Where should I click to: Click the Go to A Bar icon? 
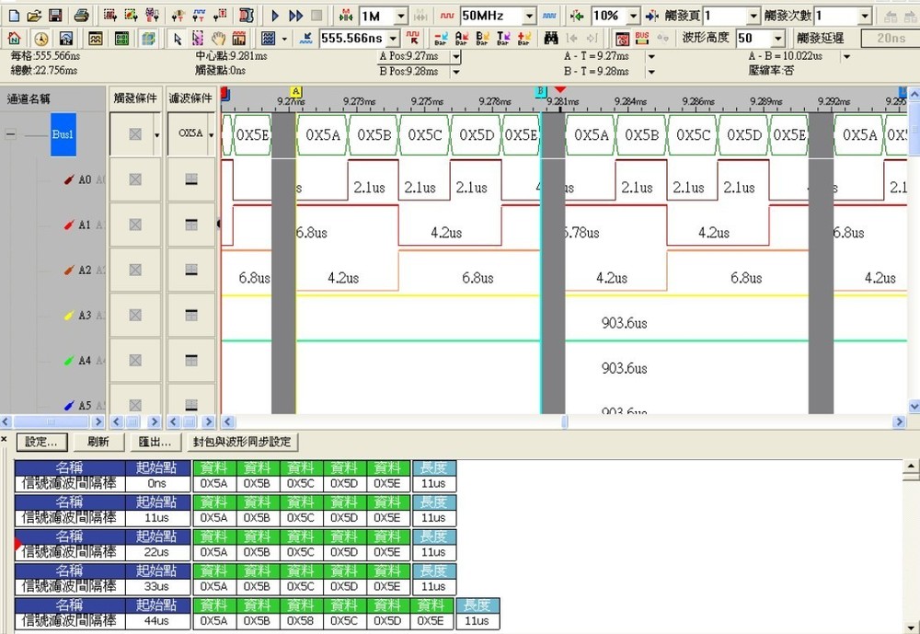[x=461, y=39]
